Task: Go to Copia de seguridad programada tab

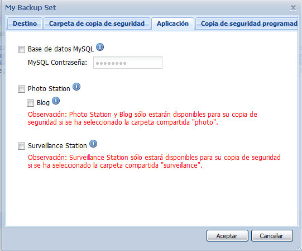Action: (247, 23)
